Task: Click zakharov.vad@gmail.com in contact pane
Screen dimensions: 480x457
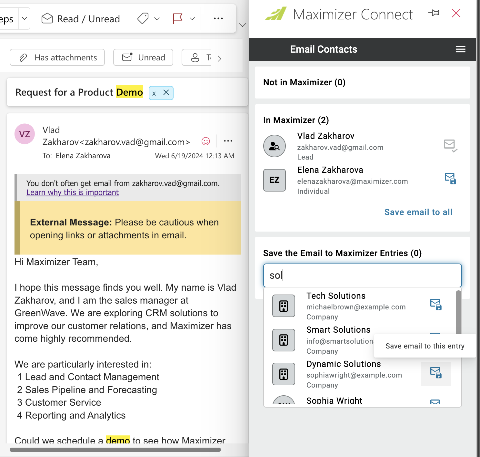Action: [x=340, y=147]
